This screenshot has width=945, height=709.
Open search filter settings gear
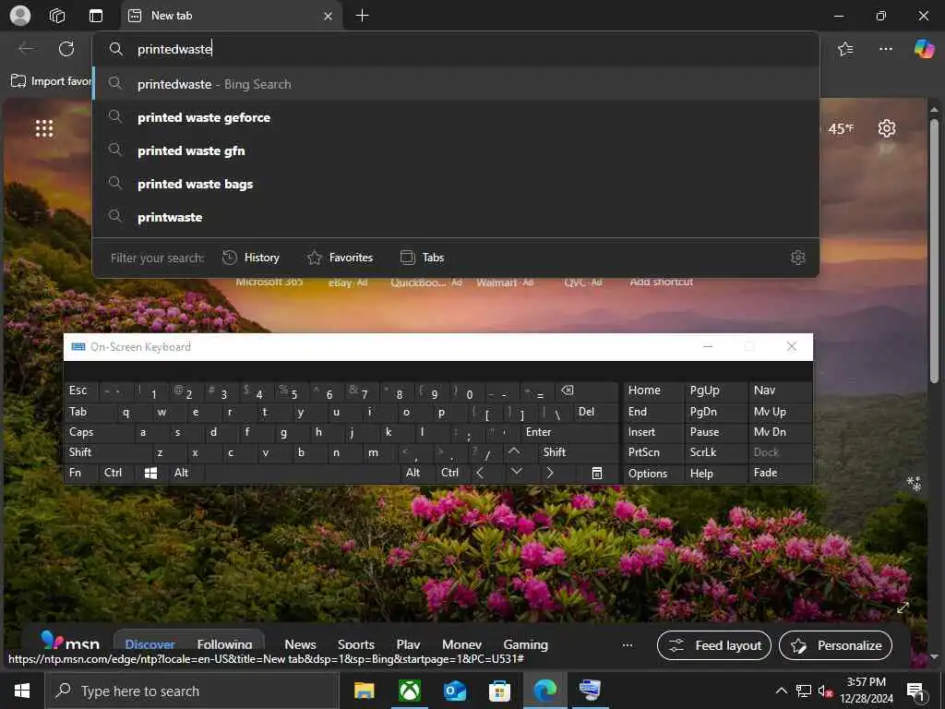point(798,258)
